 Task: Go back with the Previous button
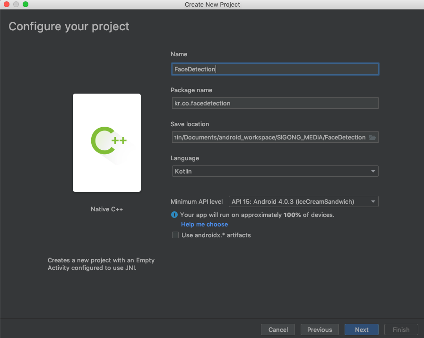pyautogui.click(x=320, y=329)
